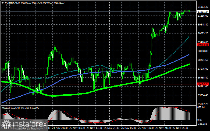Click the price scale value 89416.00
This screenshot has height=131, width=210.
click(x=203, y=42)
